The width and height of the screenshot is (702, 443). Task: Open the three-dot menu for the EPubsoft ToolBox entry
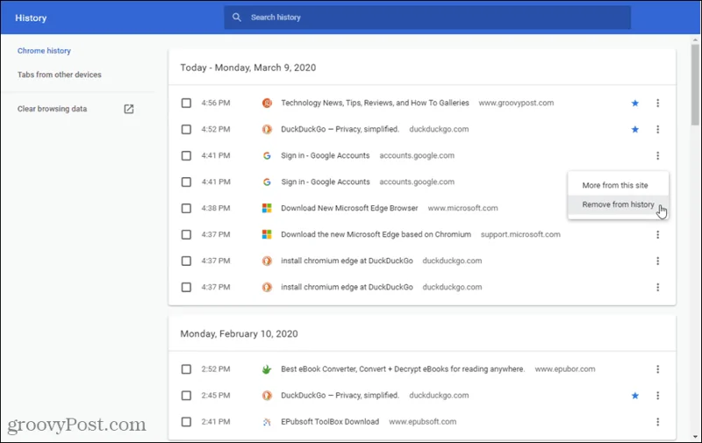click(657, 422)
